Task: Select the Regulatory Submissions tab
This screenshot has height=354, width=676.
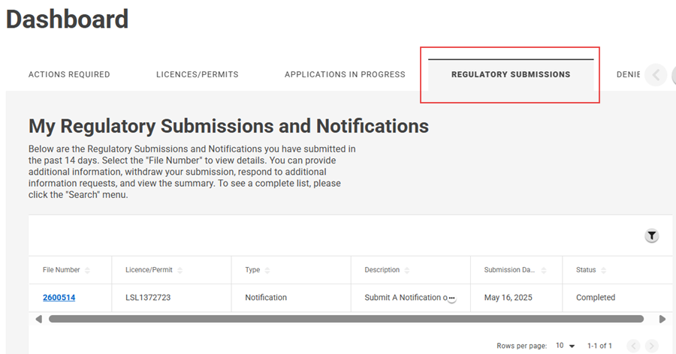Action: [x=511, y=74]
